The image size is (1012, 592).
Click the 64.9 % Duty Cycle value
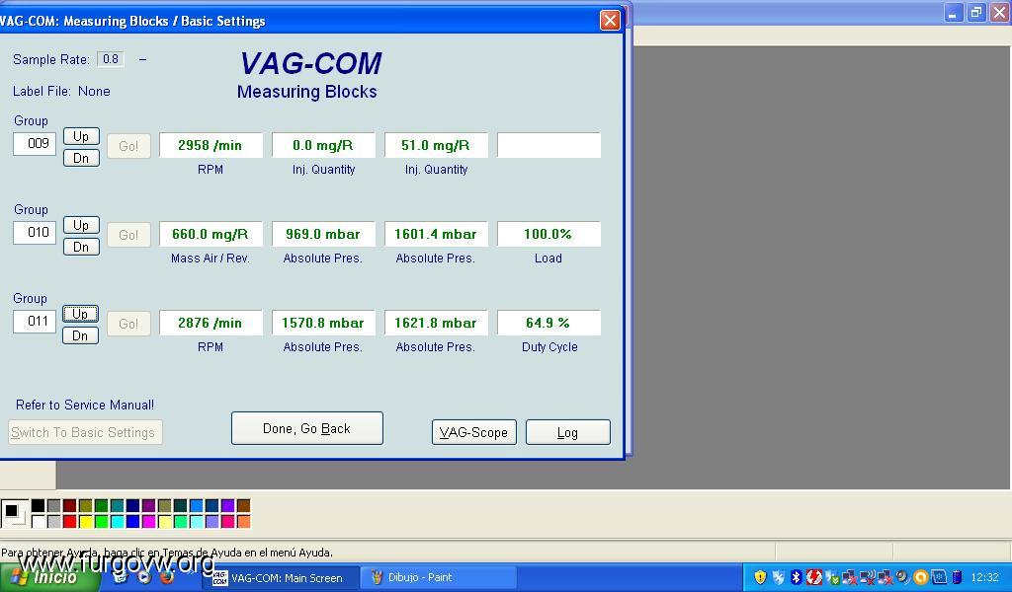pyautogui.click(x=548, y=323)
